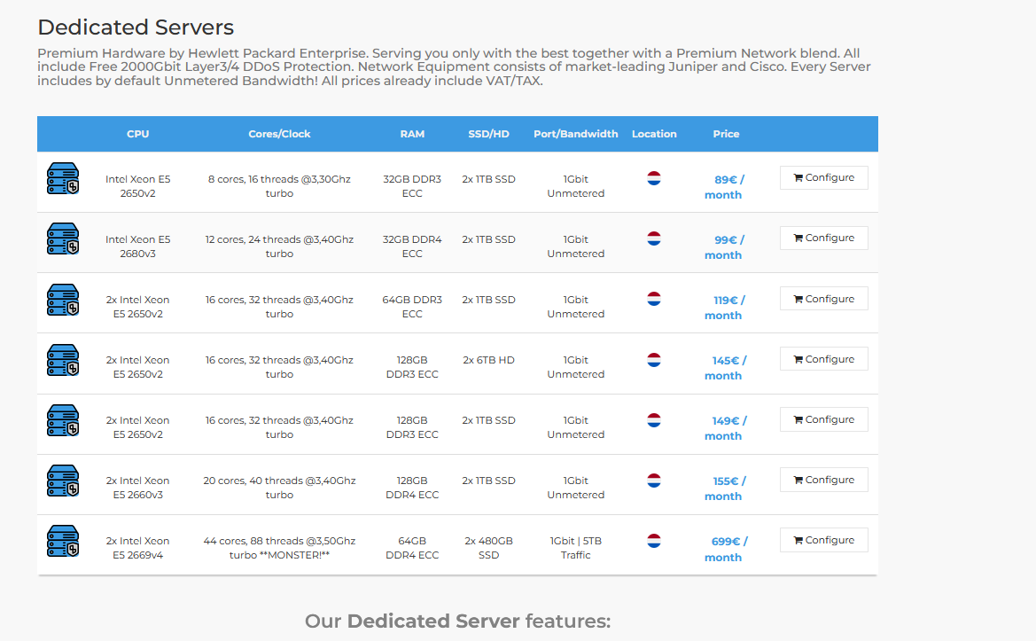Click Netherlands flag in the 155€ row
This screenshot has height=641, width=1036.
pyautogui.click(x=654, y=481)
